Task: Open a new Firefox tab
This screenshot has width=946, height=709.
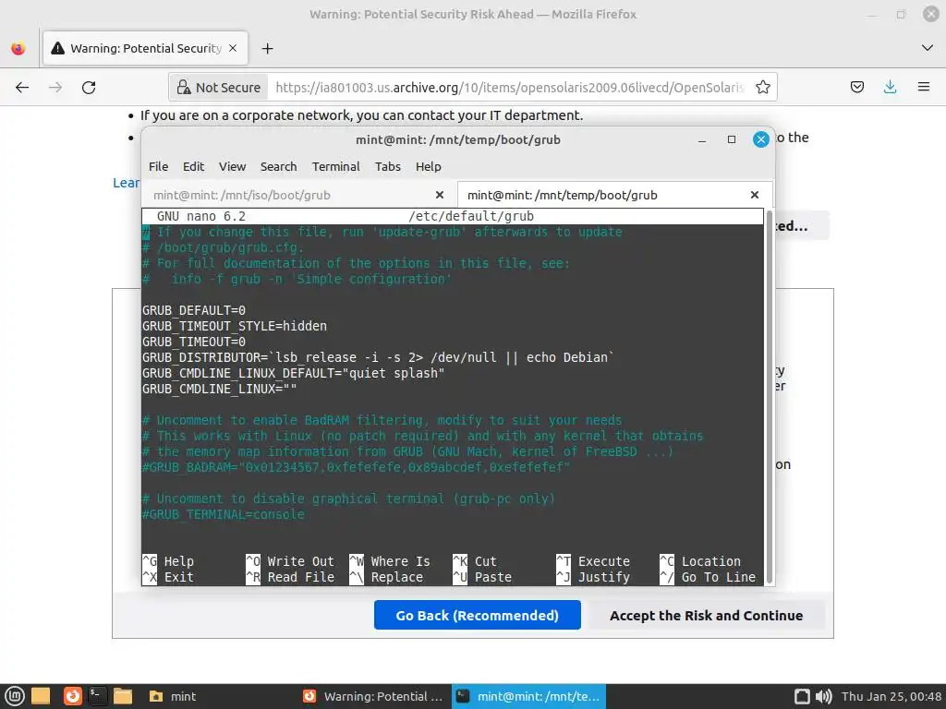Action: click(x=267, y=48)
